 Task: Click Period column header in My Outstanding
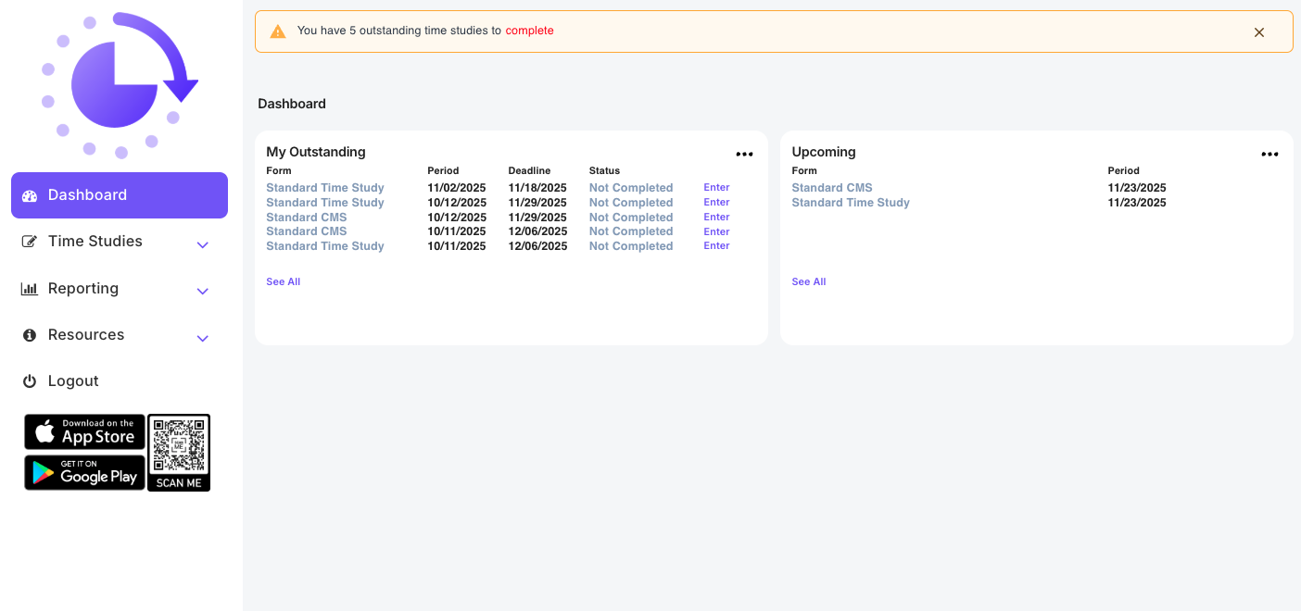coord(443,171)
